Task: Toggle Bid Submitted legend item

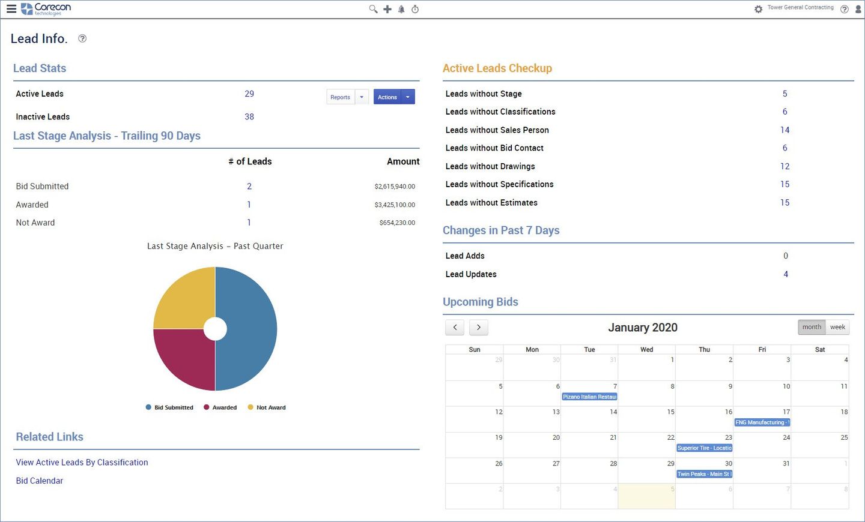Action: point(169,407)
